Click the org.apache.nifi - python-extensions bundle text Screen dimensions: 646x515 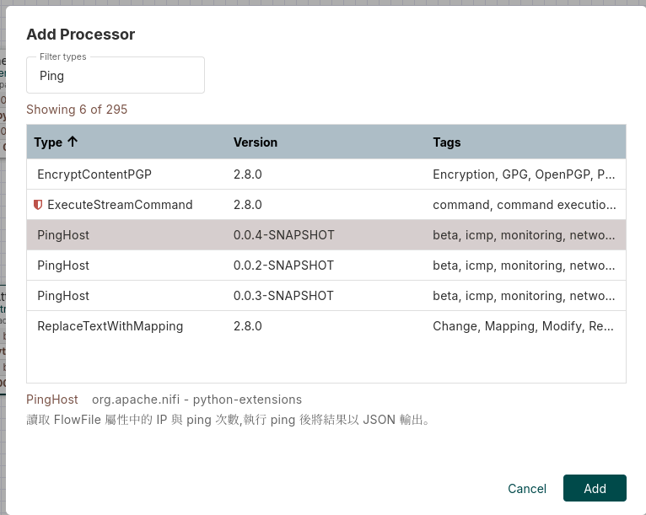click(196, 400)
